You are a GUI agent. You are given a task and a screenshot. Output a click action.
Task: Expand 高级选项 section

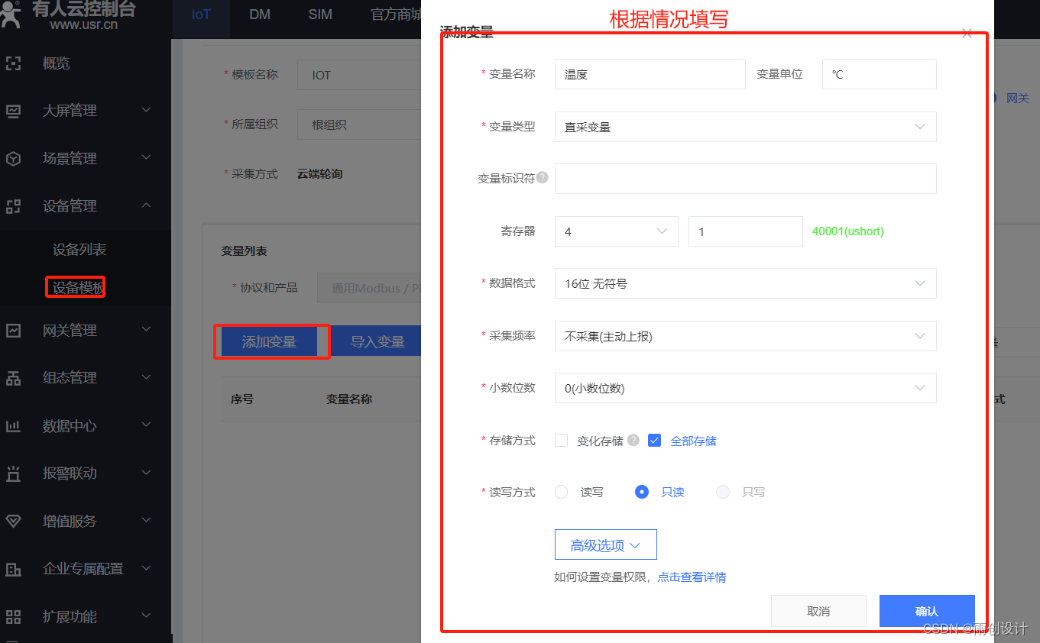tap(606, 545)
